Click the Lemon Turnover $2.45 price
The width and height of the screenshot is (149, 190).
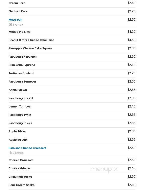[x=131, y=106]
